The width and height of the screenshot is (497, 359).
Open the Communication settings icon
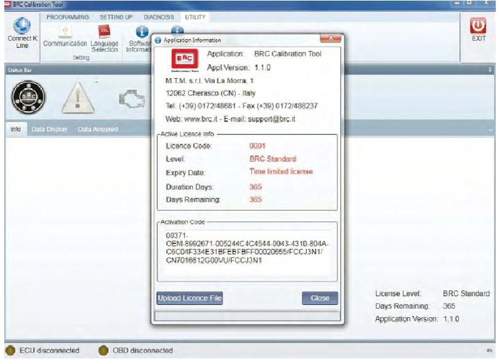coord(65,32)
